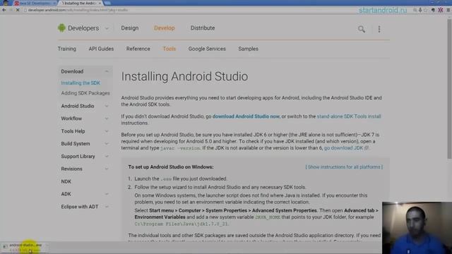Click the Android Developers logo
Screen dimensions: 452x254
(61, 28)
